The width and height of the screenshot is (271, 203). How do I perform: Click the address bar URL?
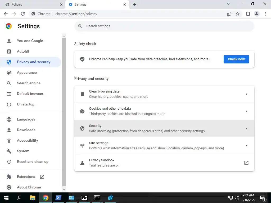pyautogui.click(x=76, y=14)
